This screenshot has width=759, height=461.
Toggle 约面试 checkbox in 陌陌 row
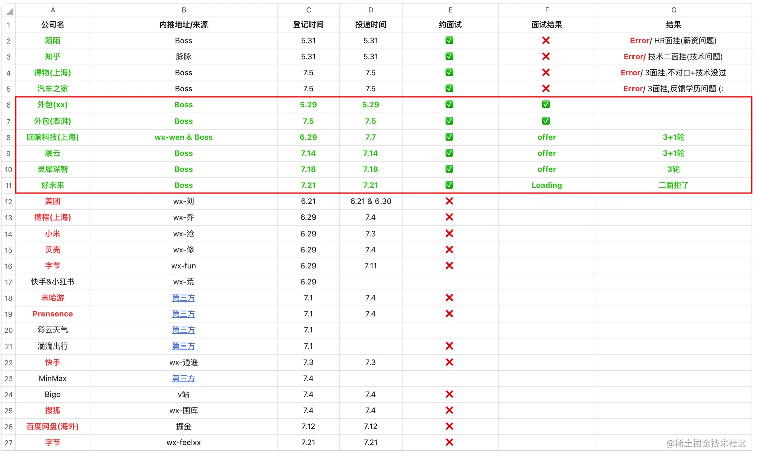[450, 41]
